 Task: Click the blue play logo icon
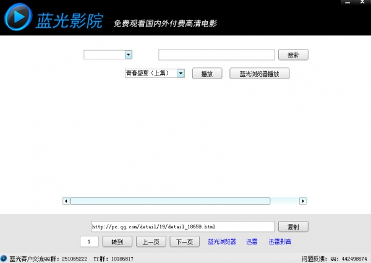point(18,17)
